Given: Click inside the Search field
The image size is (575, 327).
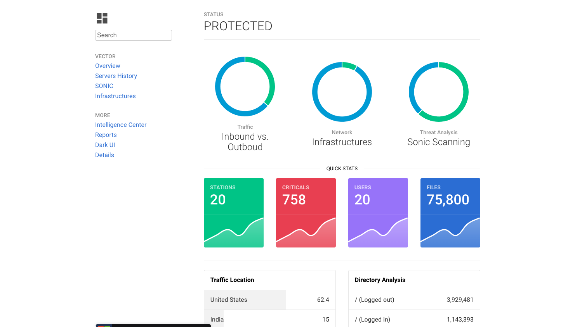Looking at the screenshot, I should [133, 35].
